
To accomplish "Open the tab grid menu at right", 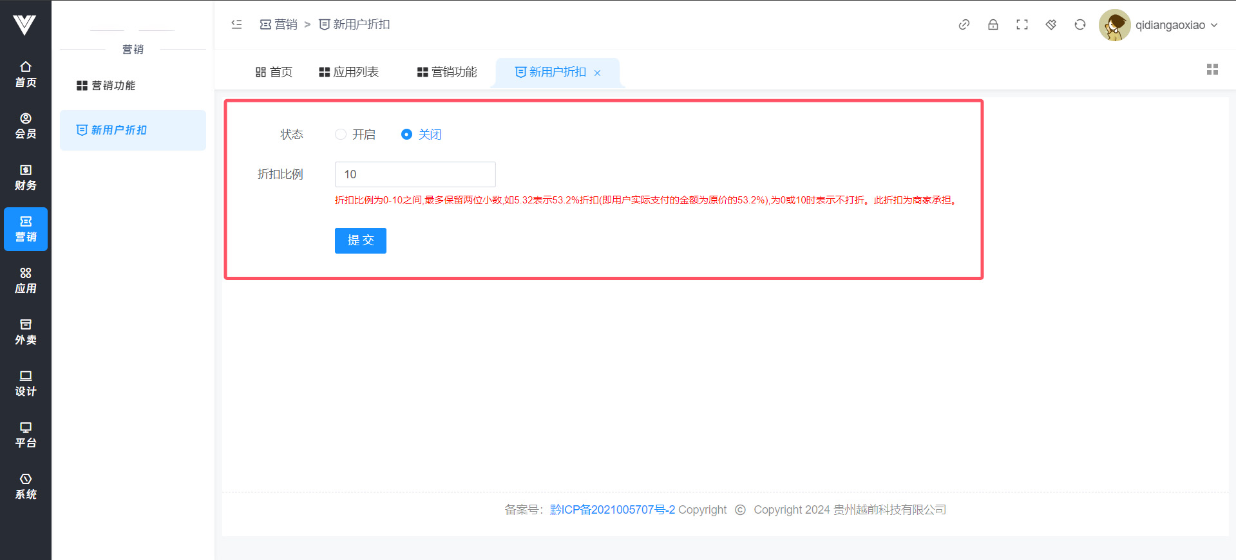I will [1212, 70].
